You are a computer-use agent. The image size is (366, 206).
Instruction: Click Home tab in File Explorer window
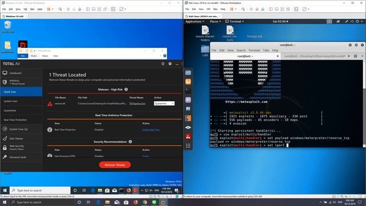[34, 56]
